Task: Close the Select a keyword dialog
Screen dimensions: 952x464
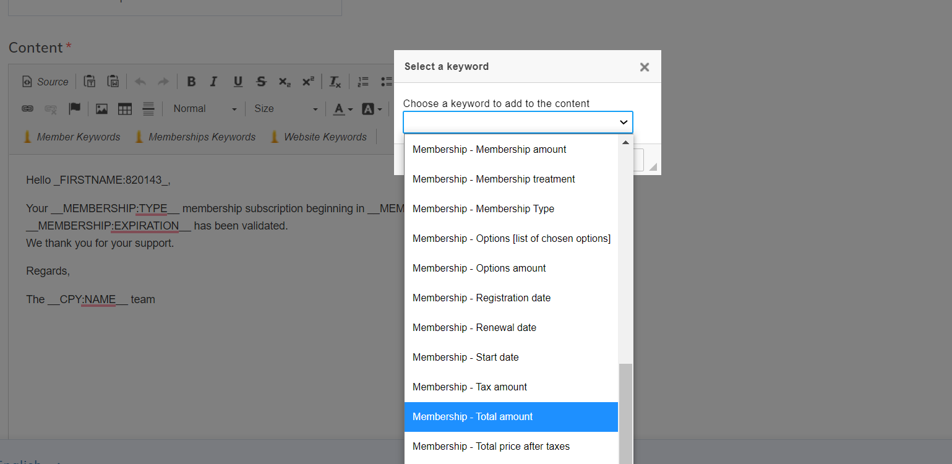Action: point(644,67)
